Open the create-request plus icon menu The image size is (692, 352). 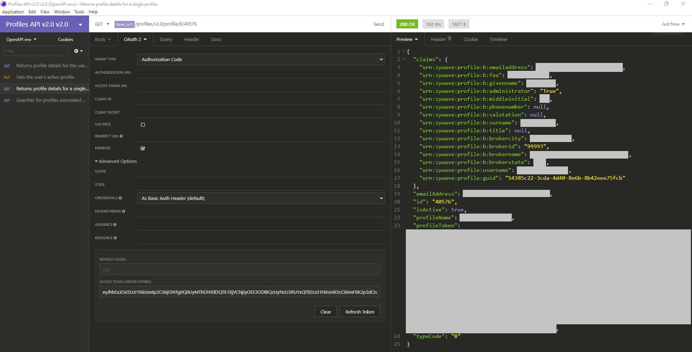(x=78, y=51)
